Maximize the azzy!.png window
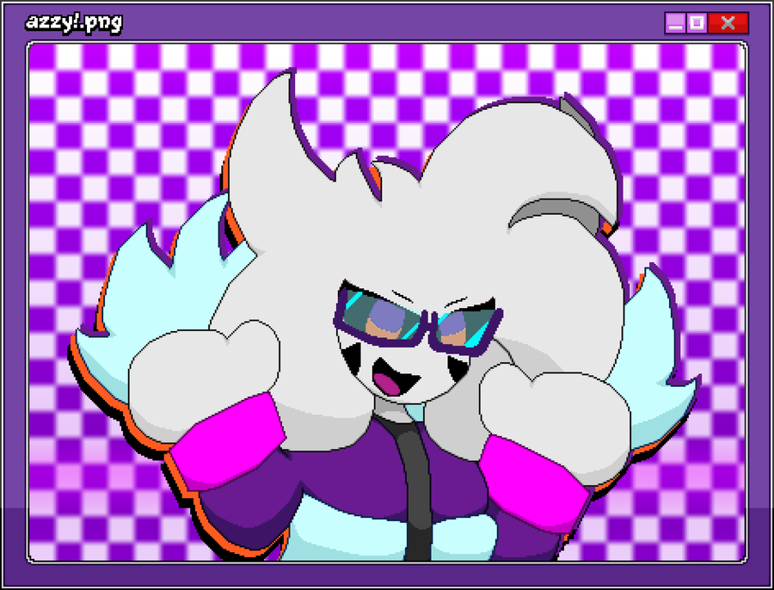Viewport: 774px width, 590px height. coord(697,22)
